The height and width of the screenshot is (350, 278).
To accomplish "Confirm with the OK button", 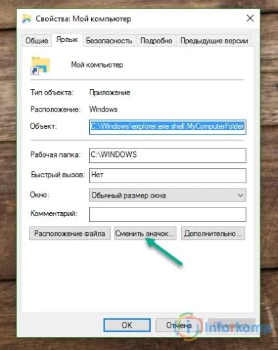I will coord(127,325).
